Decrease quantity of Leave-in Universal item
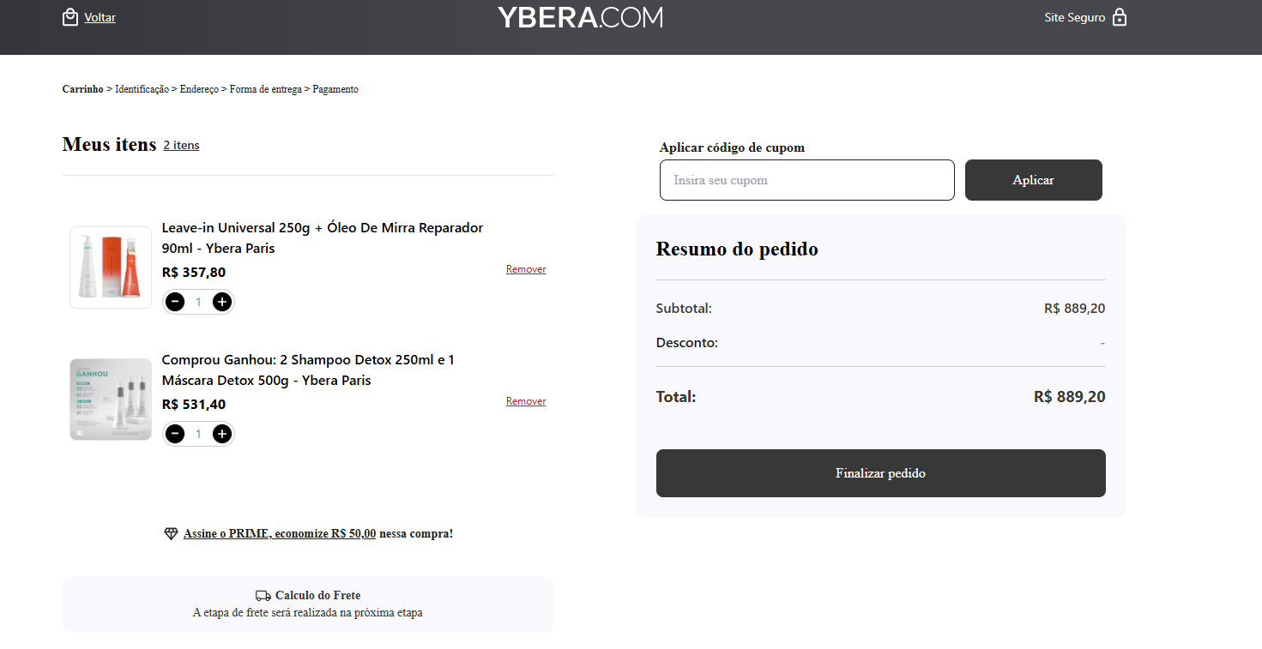 pos(175,302)
